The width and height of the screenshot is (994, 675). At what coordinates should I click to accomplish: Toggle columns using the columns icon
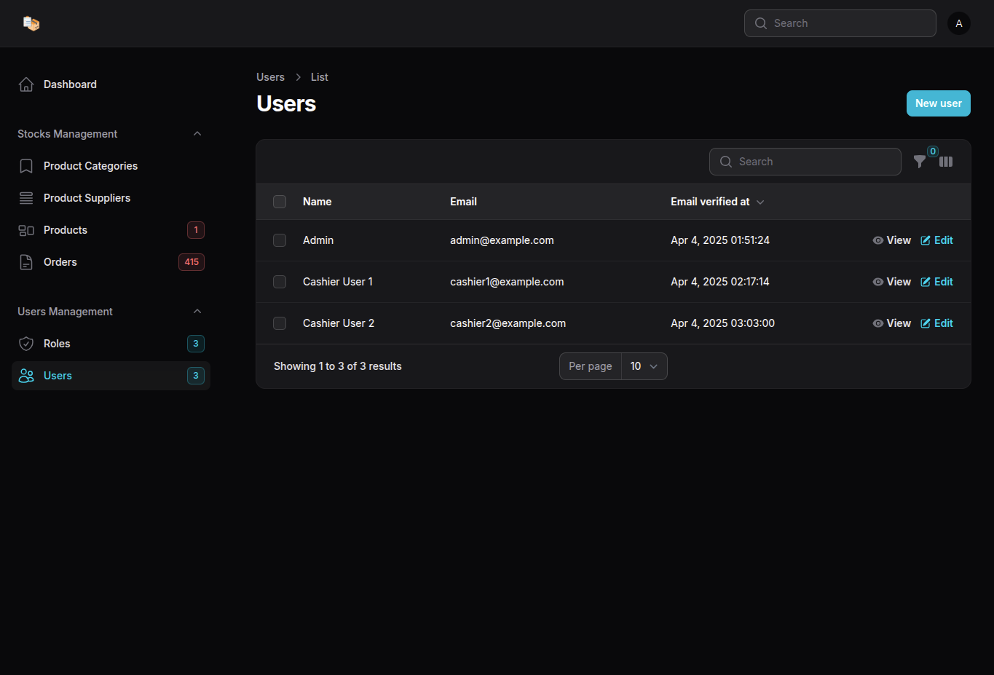tap(946, 162)
